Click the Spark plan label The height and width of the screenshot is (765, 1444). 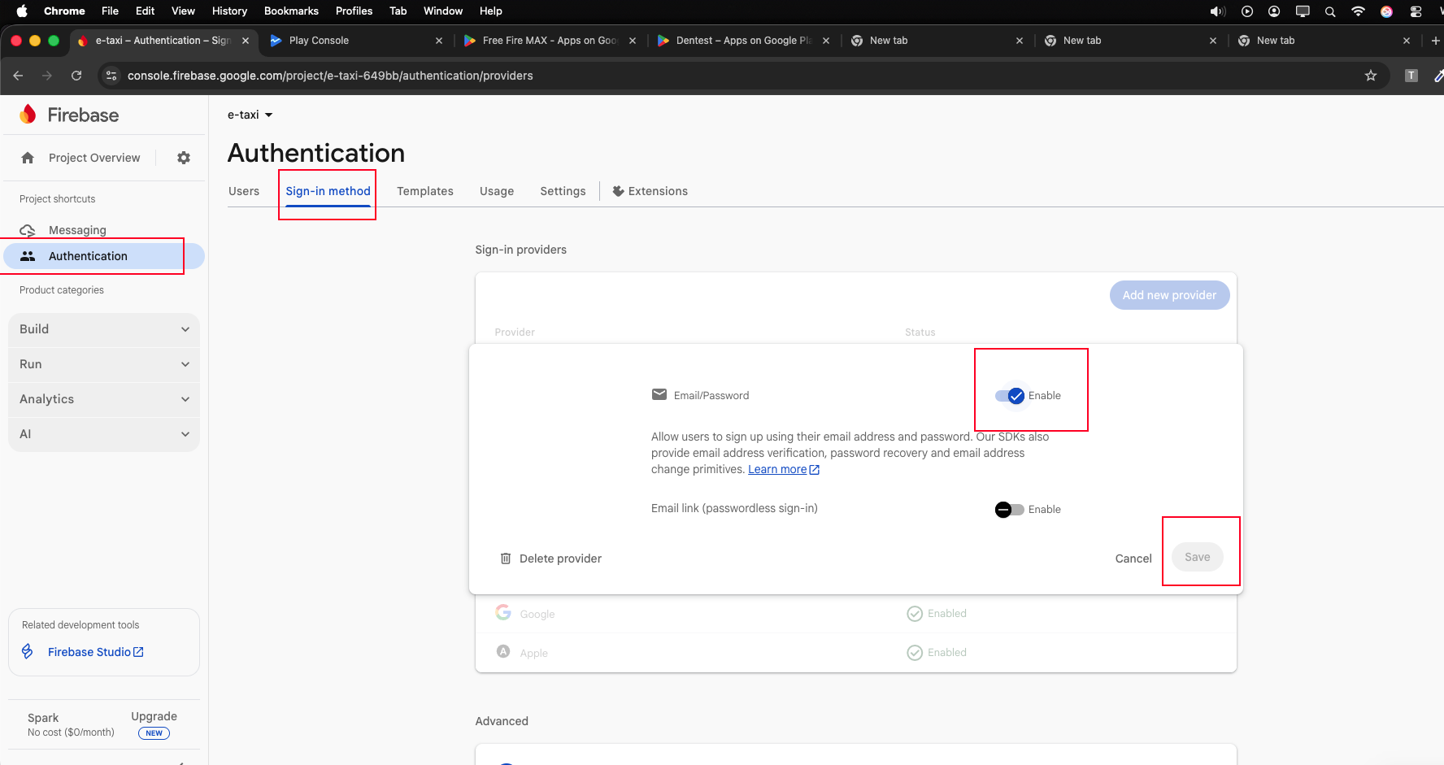click(x=43, y=718)
